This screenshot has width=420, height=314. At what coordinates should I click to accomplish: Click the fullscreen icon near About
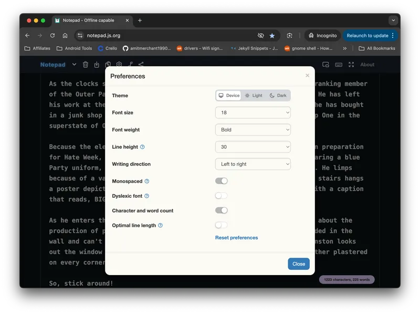point(351,65)
